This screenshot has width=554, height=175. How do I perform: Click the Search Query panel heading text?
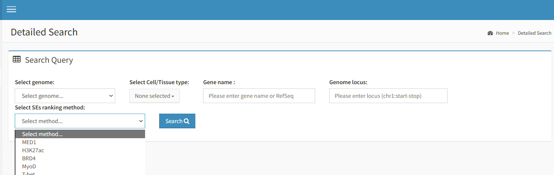pos(49,60)
